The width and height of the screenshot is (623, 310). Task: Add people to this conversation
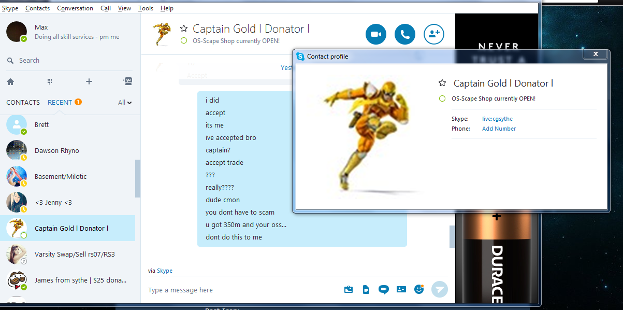pyautogui.click(x=434, y=35)
